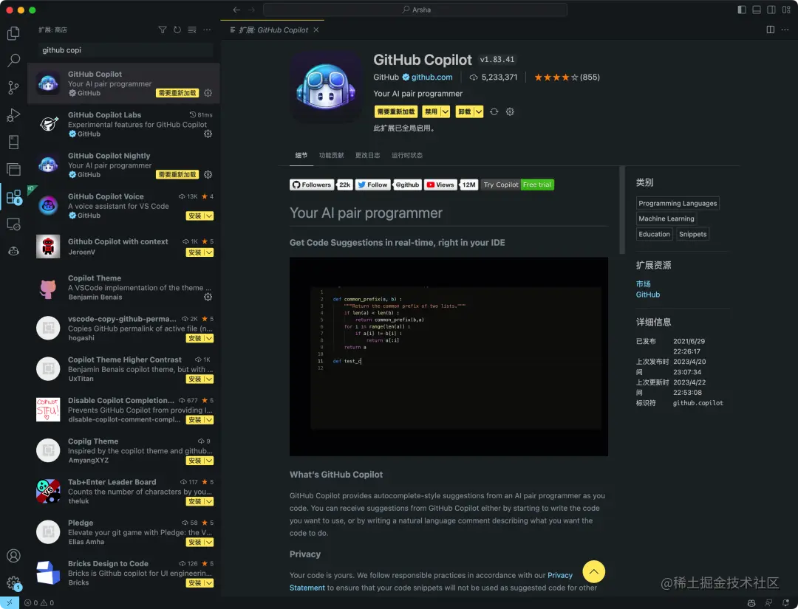Switch to the 运行时状态 tab

(x=406, y=156)
